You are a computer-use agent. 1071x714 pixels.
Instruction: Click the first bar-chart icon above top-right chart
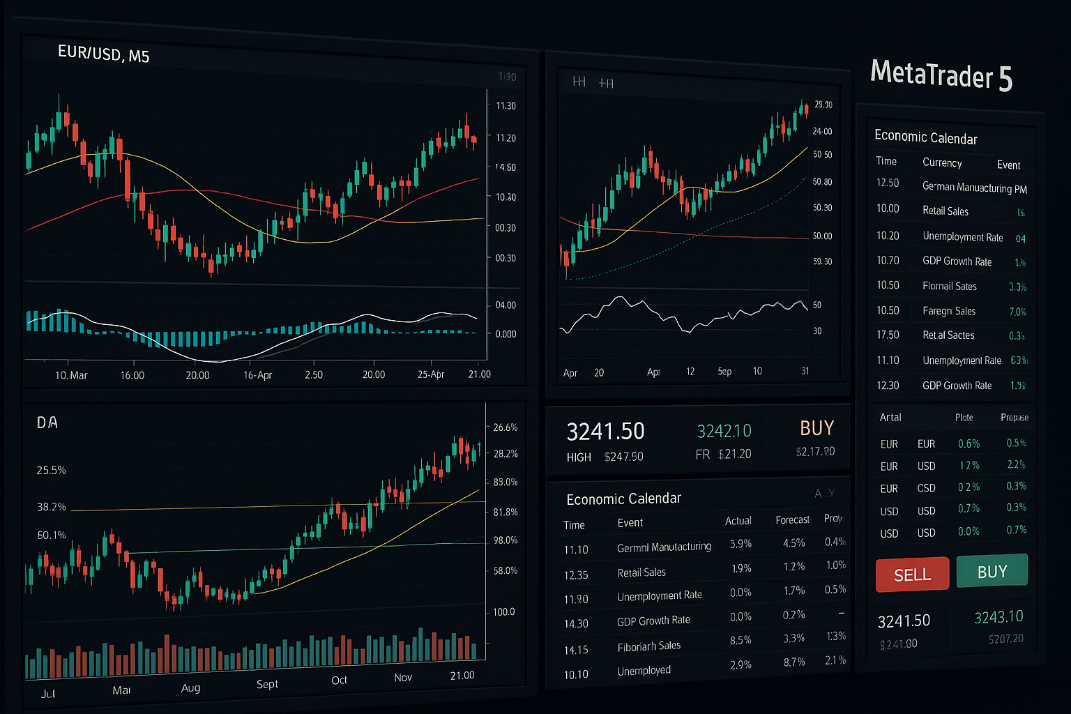579,82
